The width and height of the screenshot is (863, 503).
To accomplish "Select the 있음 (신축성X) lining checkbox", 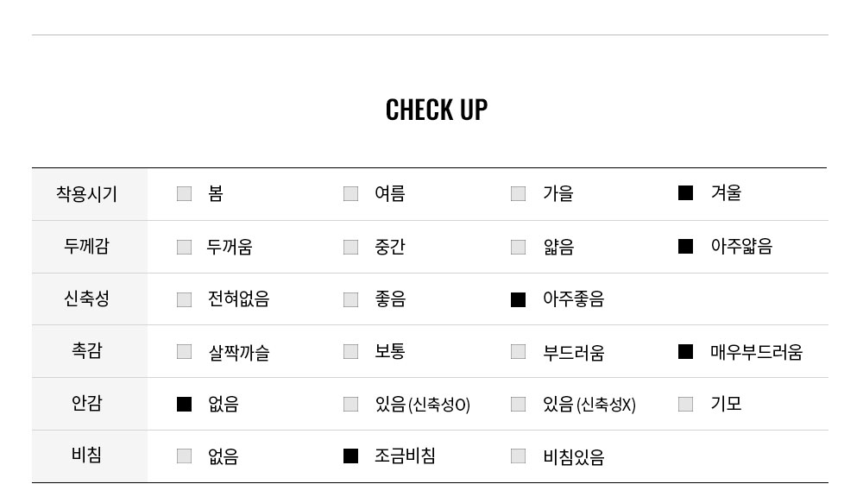I will point(518,404).
